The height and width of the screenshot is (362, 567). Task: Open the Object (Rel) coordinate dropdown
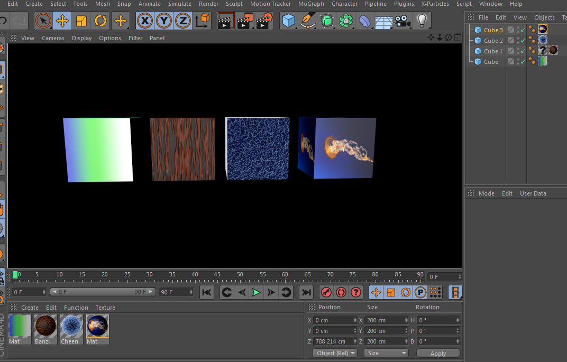(x=335, y=353)
